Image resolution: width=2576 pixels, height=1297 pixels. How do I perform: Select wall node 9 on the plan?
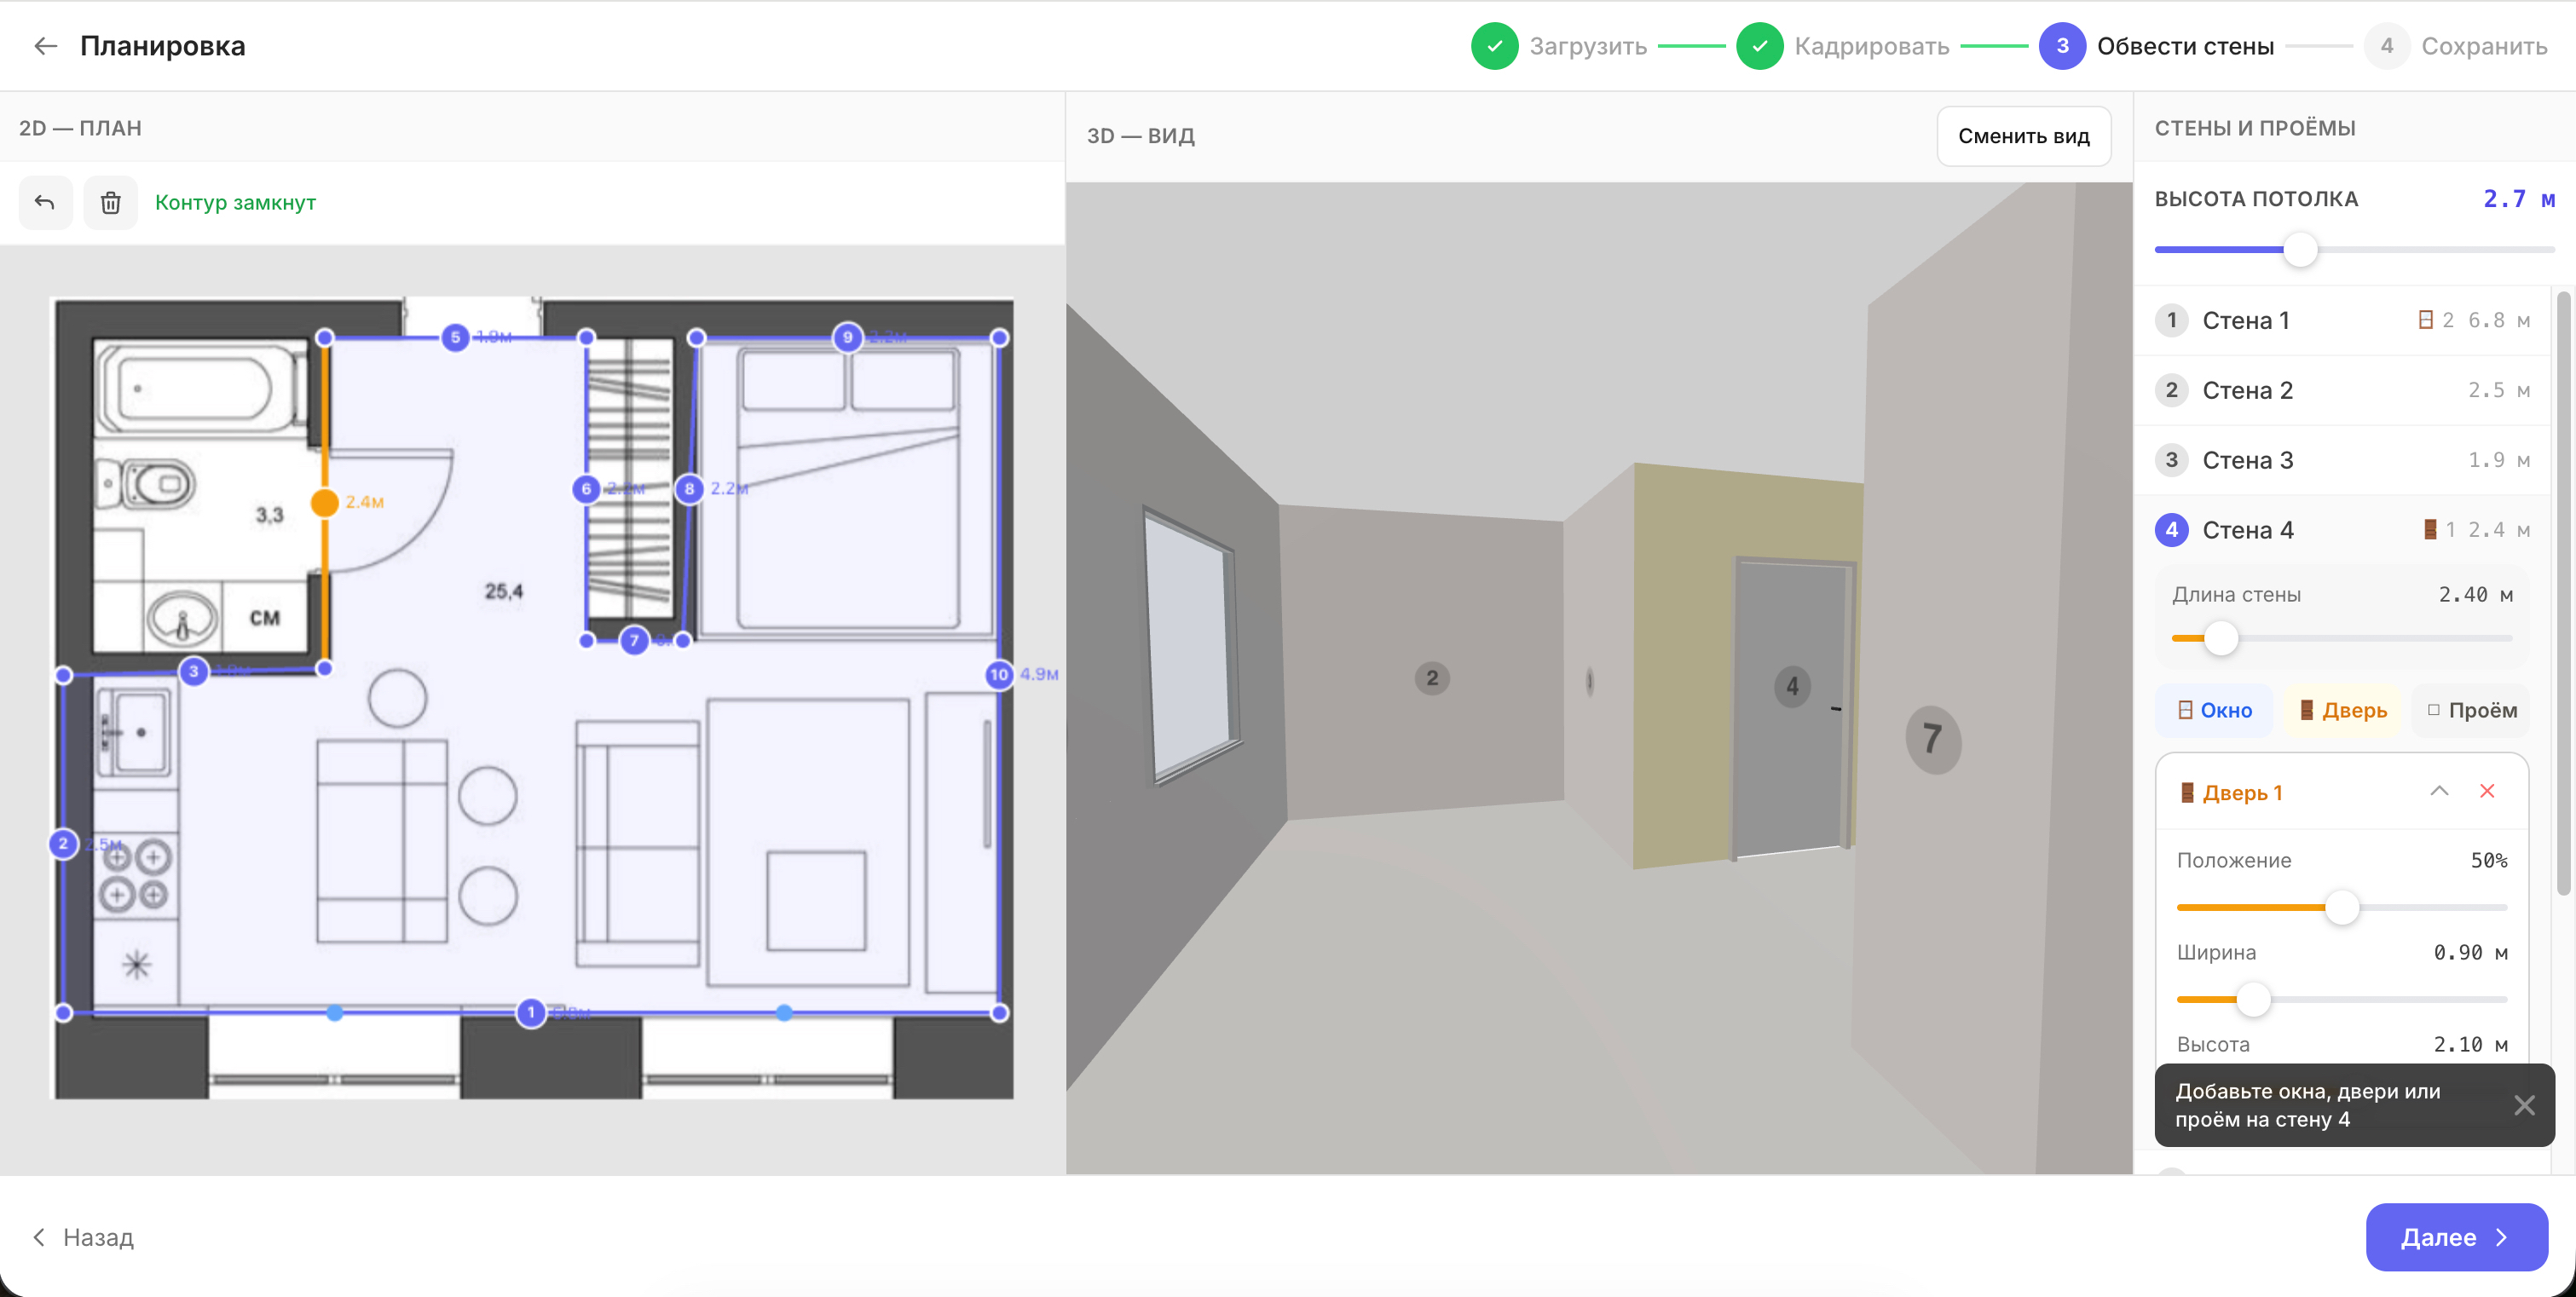pos(847,337)
